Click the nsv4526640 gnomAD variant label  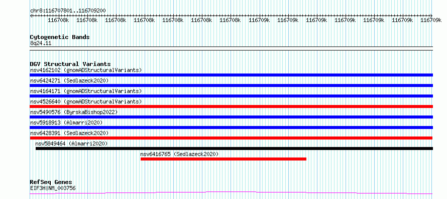[x=86, y=101]
